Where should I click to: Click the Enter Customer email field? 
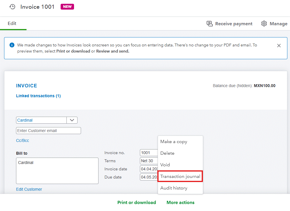coord(48,131)
